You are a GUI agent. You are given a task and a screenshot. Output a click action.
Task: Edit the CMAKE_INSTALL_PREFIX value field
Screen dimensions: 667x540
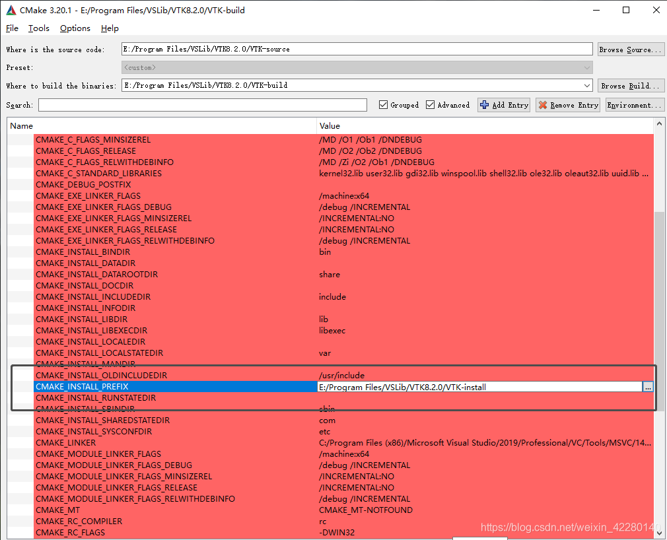pyautogui.click(x=480, y=387)
